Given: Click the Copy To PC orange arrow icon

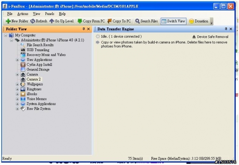Looking at the screenshot, I should pos(109,21).
